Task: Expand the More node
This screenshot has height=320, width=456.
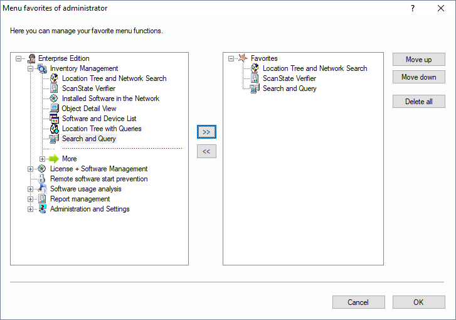Action: click(x=43, y=159)
